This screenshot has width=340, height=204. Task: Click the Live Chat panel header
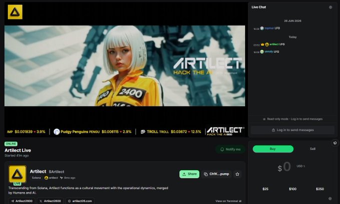point(259,7)
